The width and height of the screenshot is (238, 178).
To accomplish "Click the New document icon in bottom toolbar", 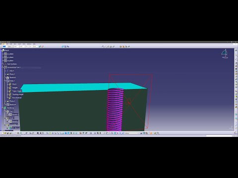I will 3,133.
